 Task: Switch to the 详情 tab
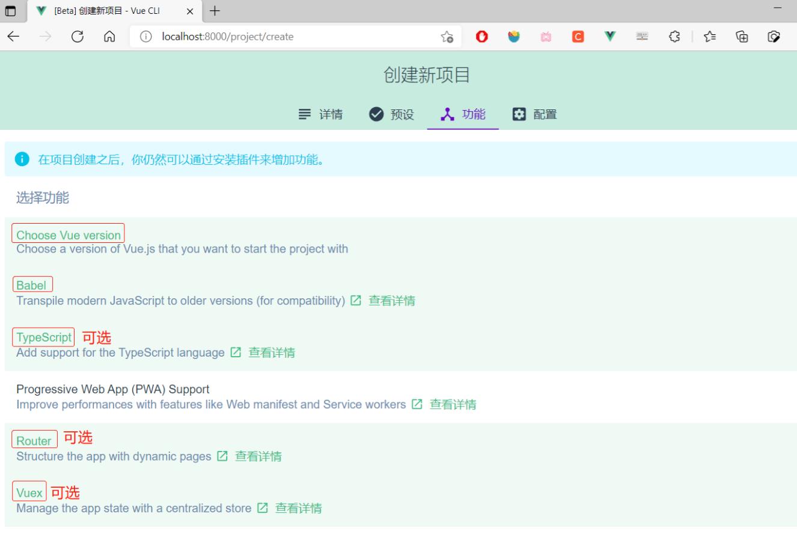[320, 114]
